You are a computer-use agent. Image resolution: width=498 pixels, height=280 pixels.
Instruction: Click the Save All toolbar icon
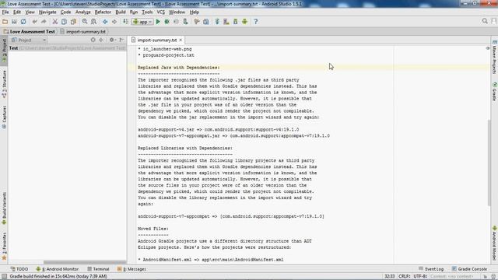(x=14, y=22)
